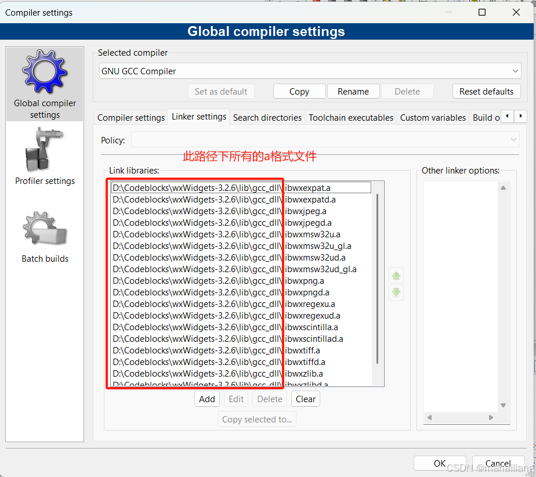The image size is (536, 477).
Task: Select the Linker settings tab
Action: [198, 117]
